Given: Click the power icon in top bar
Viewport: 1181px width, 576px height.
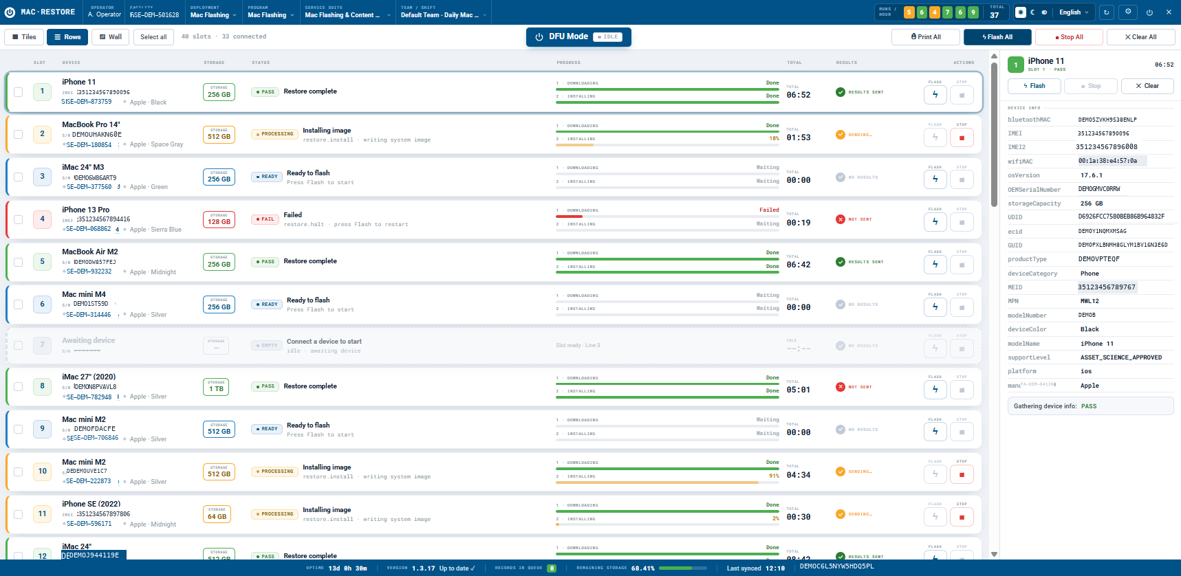Looking at the screenshot, I should 1149,12.
